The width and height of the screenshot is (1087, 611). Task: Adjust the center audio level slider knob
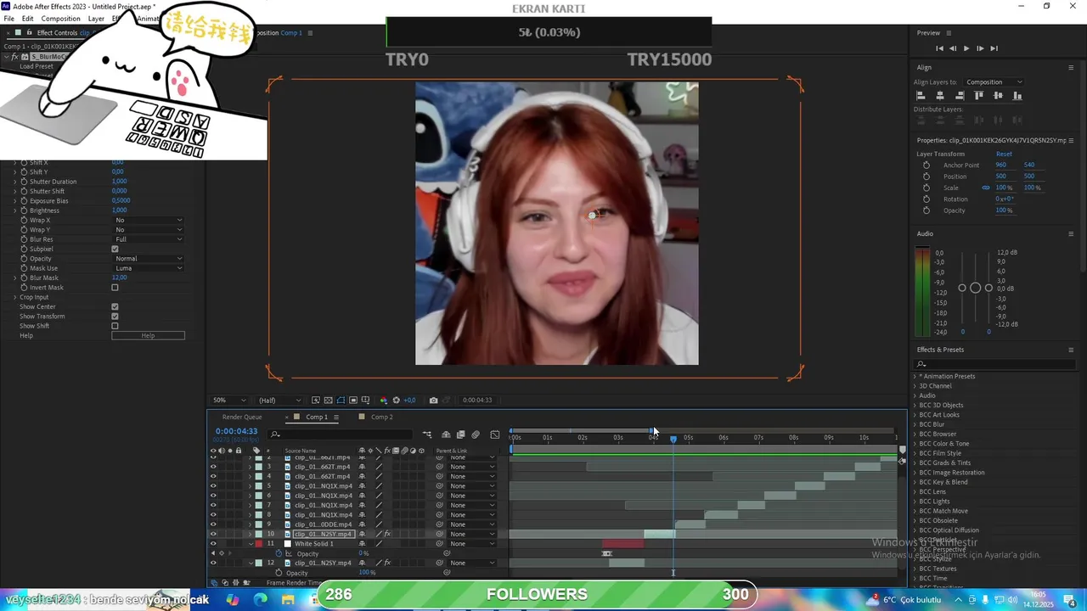coord(975,289)
